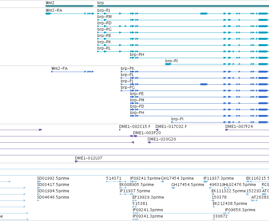The height and width of the screenshot is (221, 269).
Task: Click the 330672 feature label
Action: point(220,216)
